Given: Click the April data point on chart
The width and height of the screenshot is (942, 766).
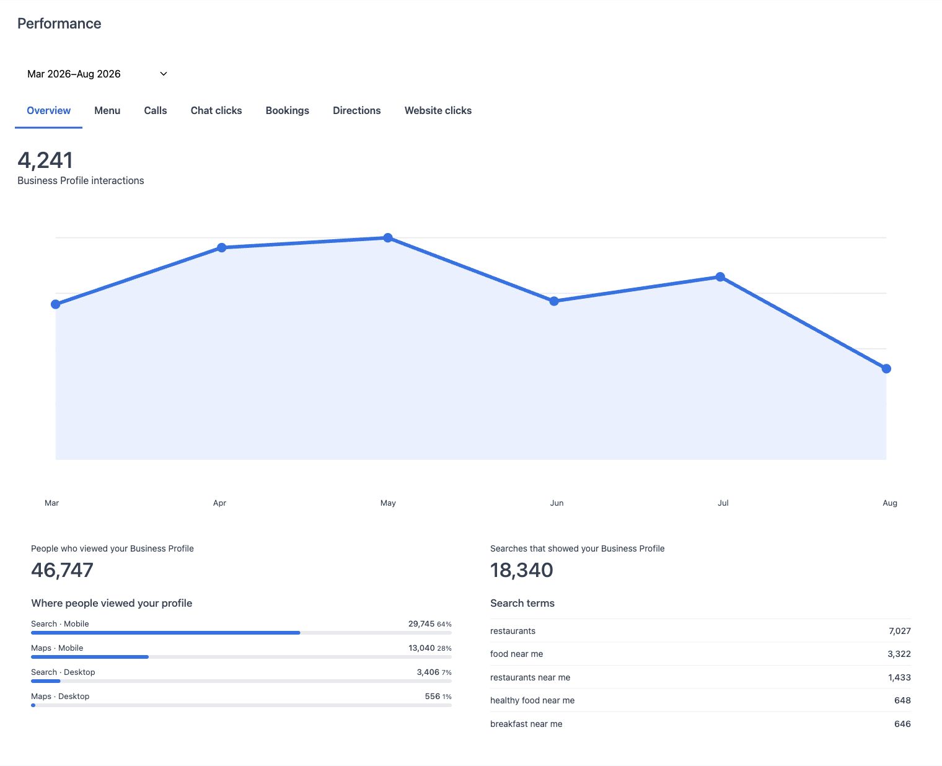Looking at the screenshot, I should click(x=222, y=248).
